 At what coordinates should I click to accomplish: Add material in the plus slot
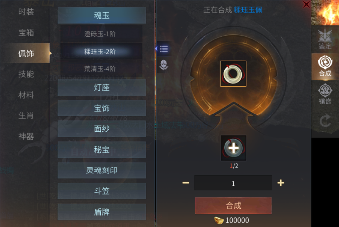click(x=233, y=148)
